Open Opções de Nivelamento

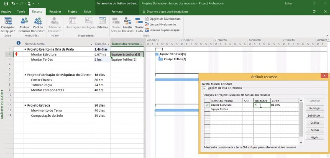163,19
